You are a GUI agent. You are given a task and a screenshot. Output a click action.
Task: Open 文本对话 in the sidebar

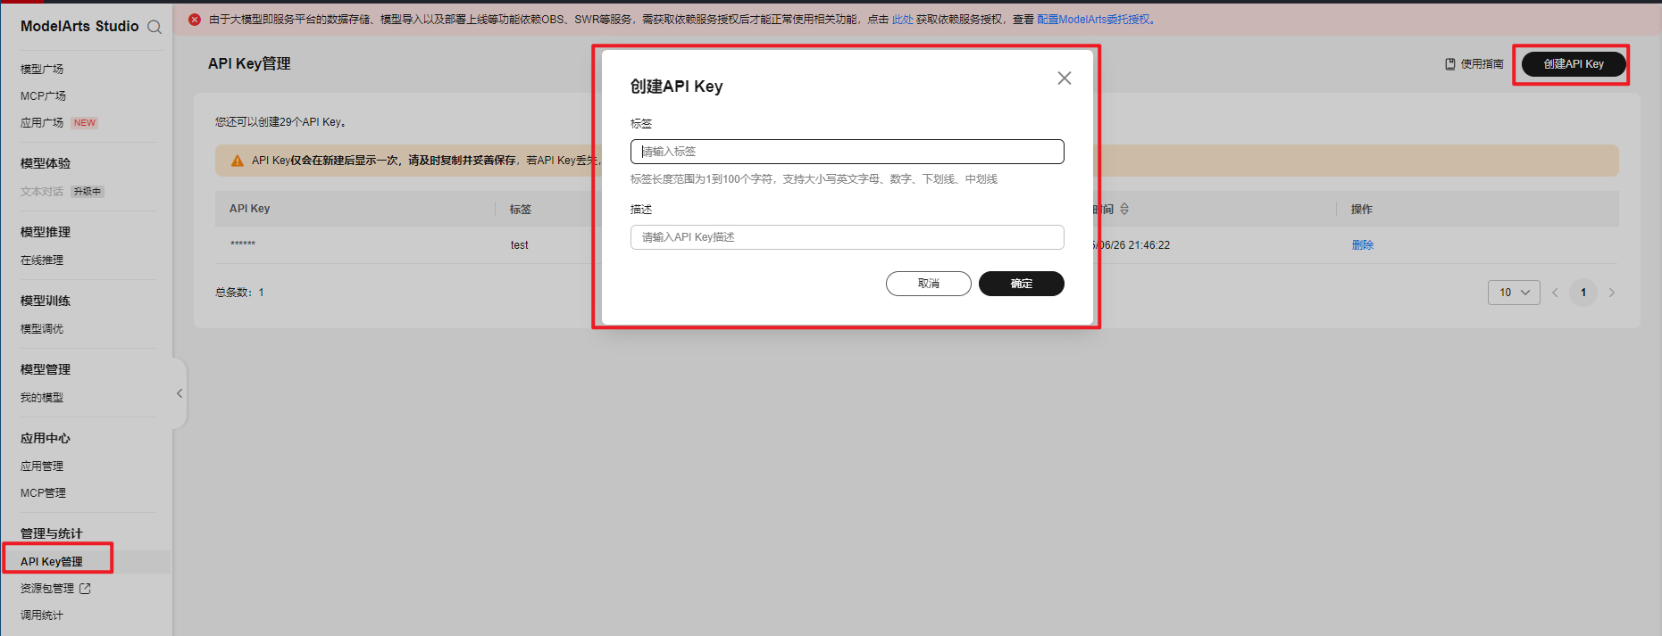coord(42,192)
